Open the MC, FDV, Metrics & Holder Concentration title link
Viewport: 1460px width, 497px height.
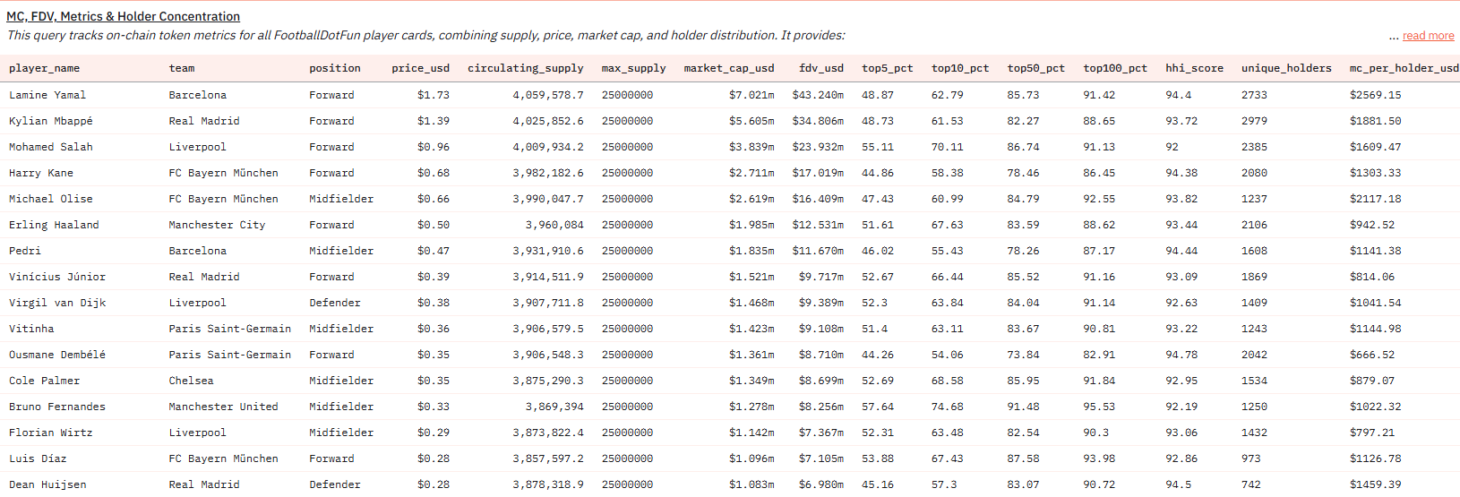click(x=123, y=16)
